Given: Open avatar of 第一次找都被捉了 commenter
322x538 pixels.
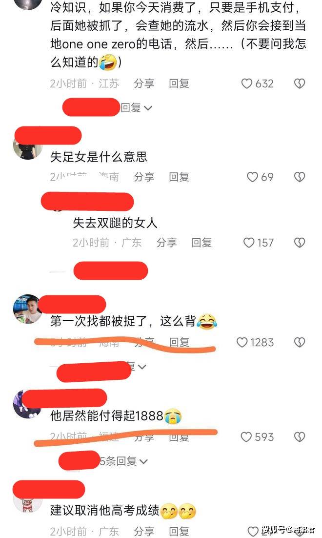Looking at the screenshot, I should click(x=27, y=309).
